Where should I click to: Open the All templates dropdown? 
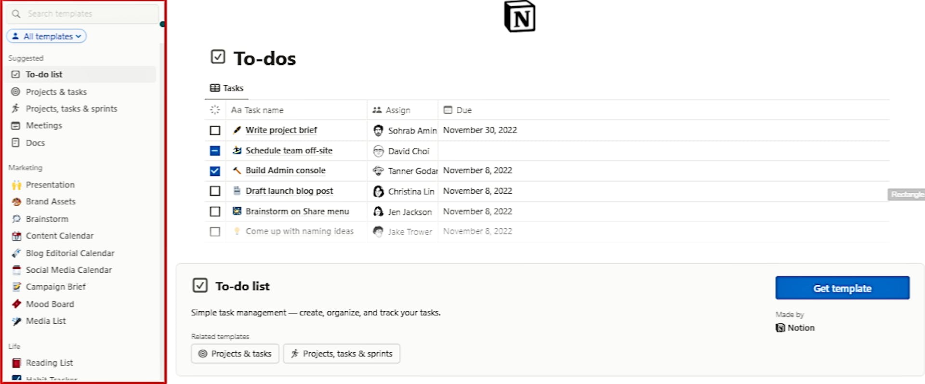click(x=46, y=36)
